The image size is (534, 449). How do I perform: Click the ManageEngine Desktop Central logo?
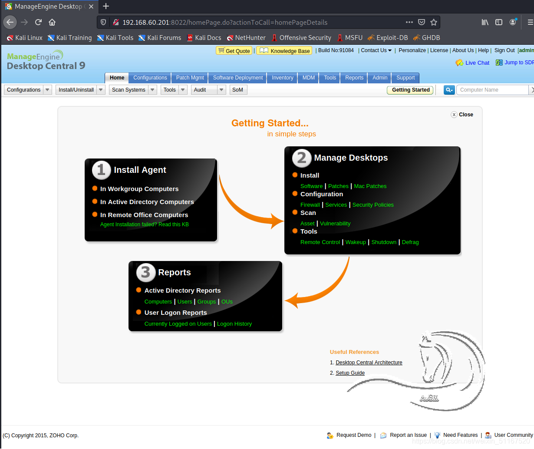coord(46,61)
